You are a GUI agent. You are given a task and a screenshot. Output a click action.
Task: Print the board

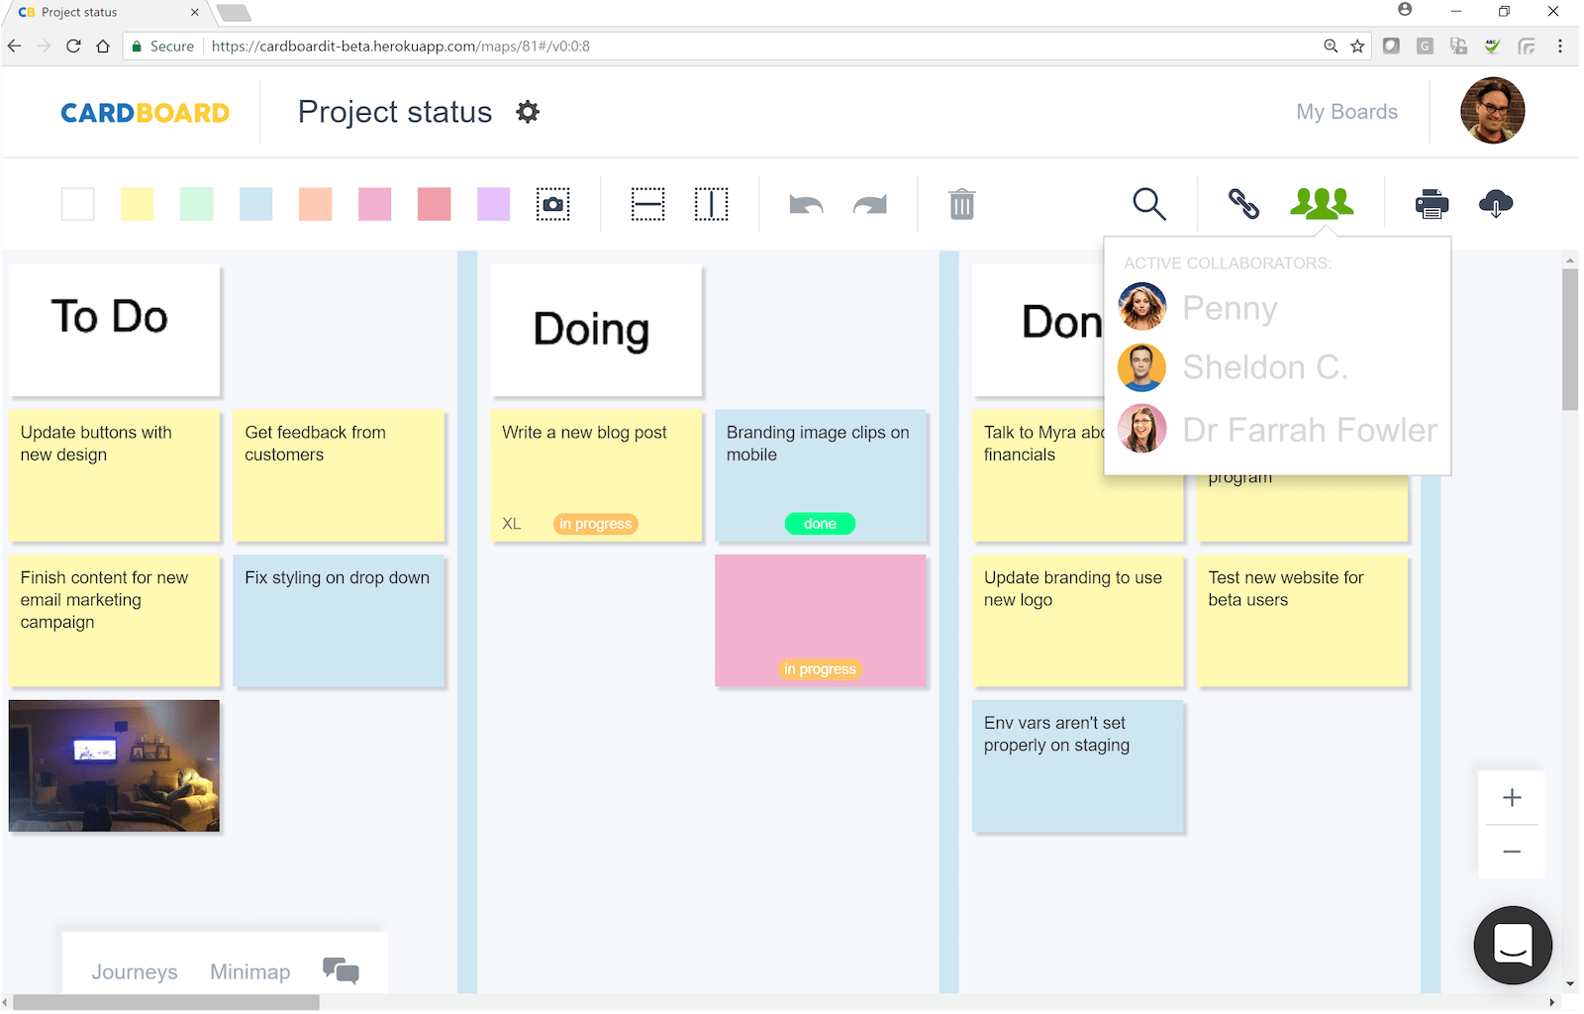click(1432, 204)
